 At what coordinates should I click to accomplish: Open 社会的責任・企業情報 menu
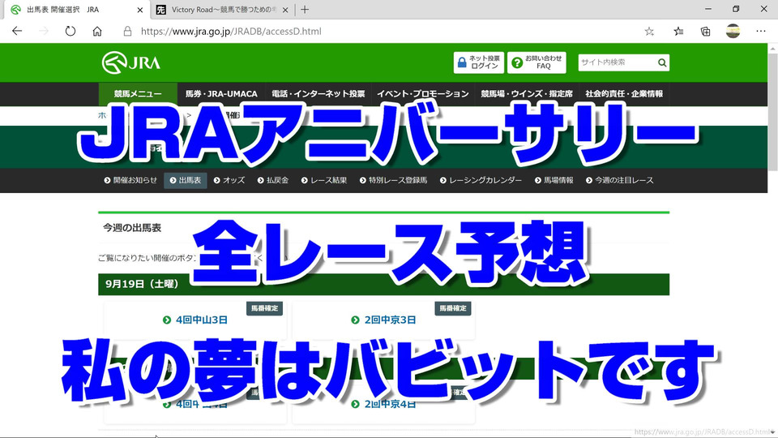pos(624,94)
